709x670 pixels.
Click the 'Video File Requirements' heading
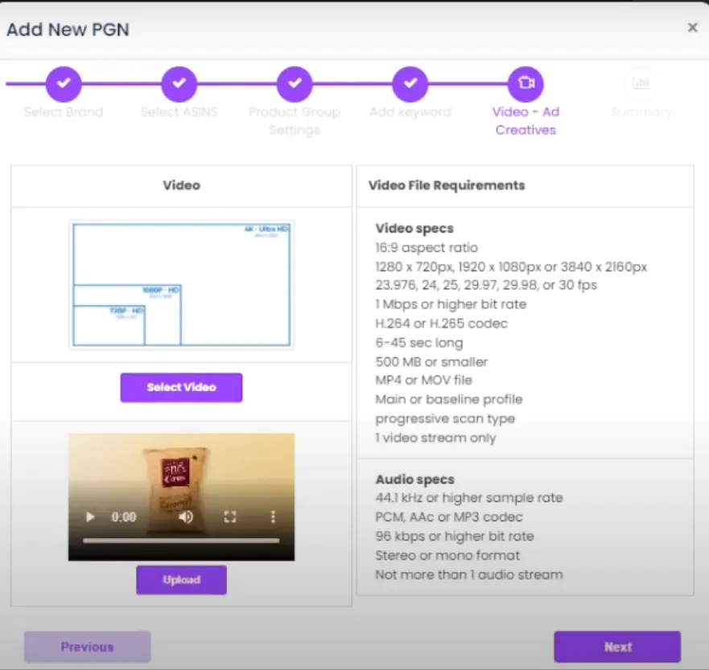coord(447,185)
